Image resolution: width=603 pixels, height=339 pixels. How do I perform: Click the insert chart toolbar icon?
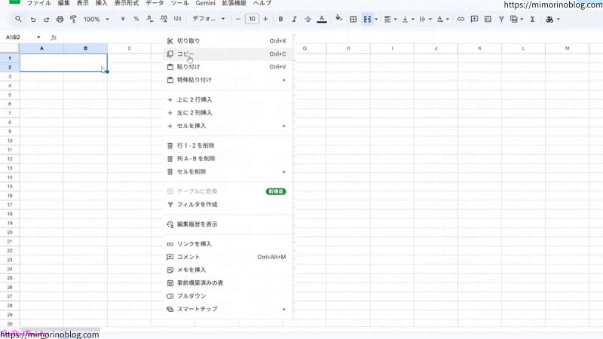[488, 19]
